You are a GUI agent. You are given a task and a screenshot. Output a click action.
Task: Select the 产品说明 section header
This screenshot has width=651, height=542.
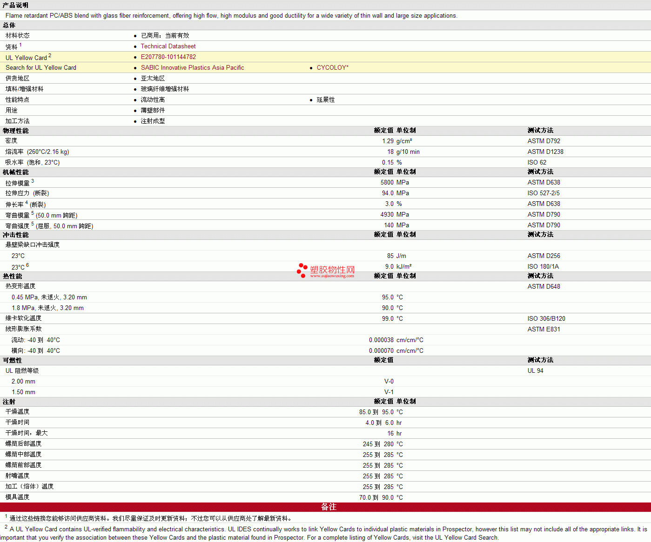pos(15,5)
